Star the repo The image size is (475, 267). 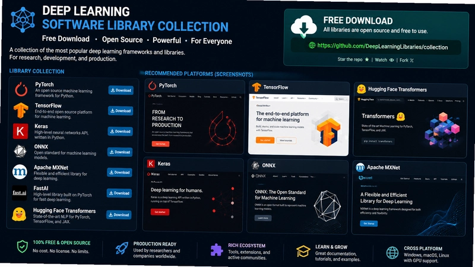353,59
